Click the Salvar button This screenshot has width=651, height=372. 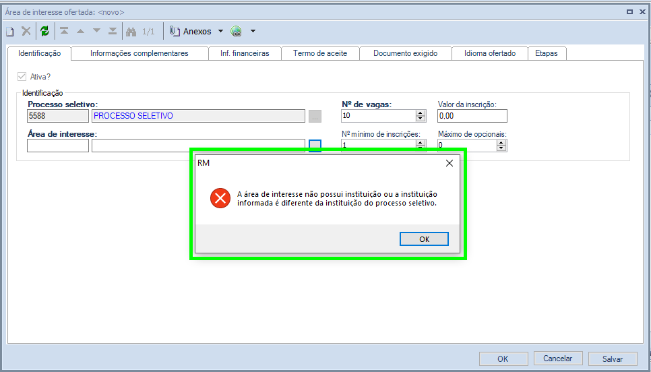coord(613,359)
